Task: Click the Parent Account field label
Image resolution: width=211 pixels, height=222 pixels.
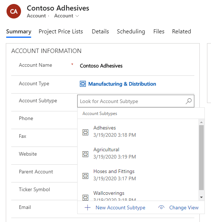Action: point(36,172)
